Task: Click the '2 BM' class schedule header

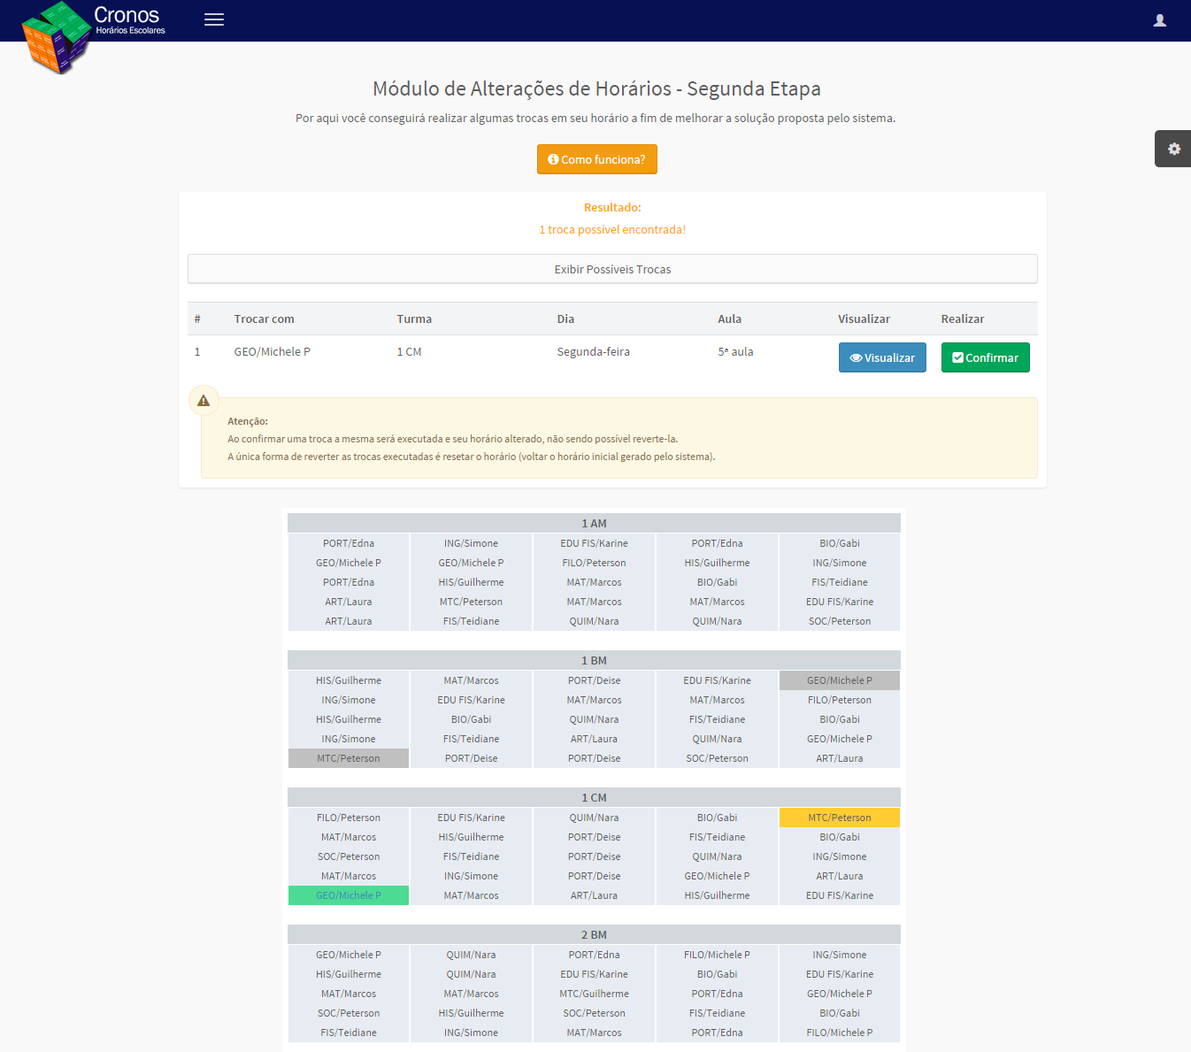Action: coord(594,935)
